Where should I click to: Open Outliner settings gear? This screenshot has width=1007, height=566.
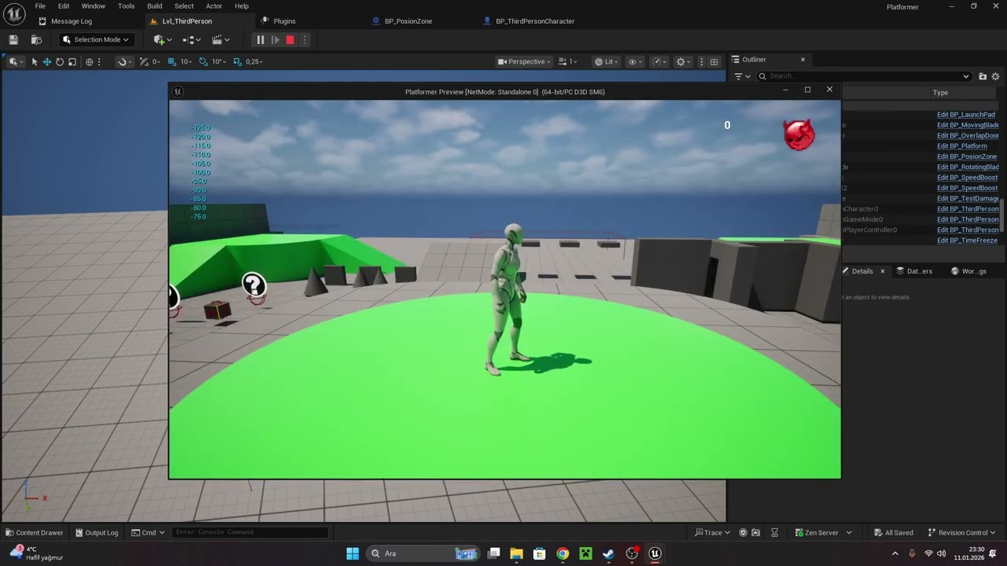pos(995,76)
